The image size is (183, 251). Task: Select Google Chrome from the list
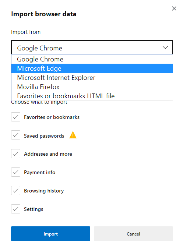click(x=92, y=59)
